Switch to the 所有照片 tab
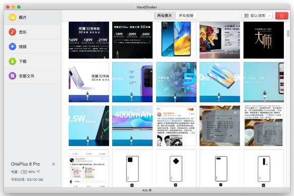294x196 pixels. (165, 16)
